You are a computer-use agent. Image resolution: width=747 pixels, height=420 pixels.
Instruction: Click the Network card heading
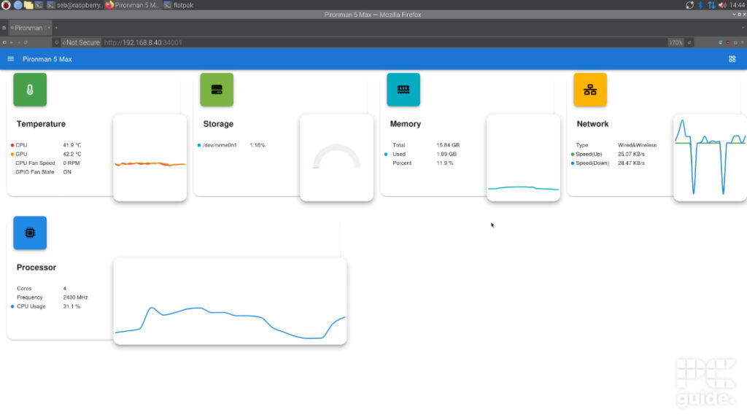pos(592,124)
